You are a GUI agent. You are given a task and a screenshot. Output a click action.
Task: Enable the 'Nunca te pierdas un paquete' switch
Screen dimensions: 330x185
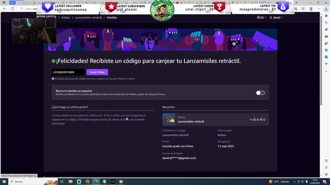[x=260, y=92]
